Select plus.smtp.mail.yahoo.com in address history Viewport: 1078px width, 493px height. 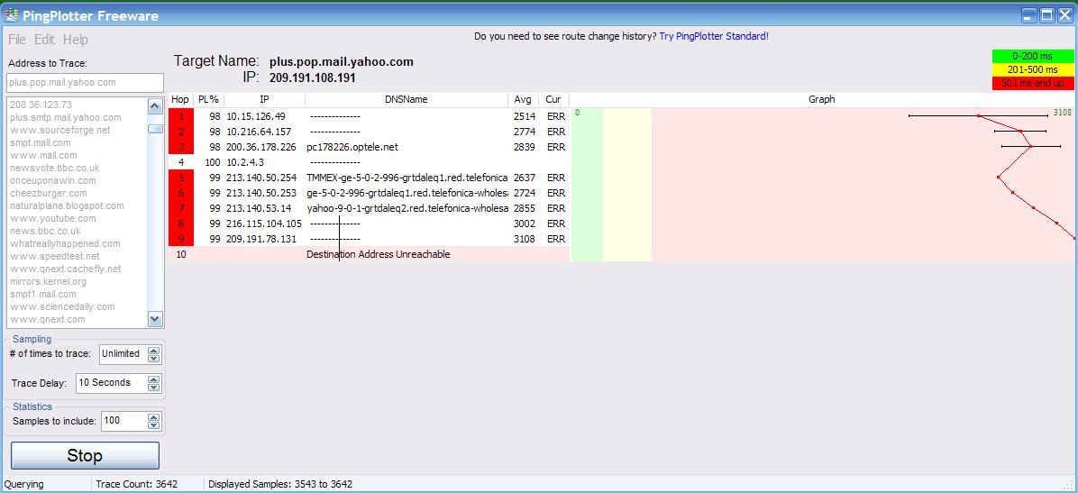[65, 117]
